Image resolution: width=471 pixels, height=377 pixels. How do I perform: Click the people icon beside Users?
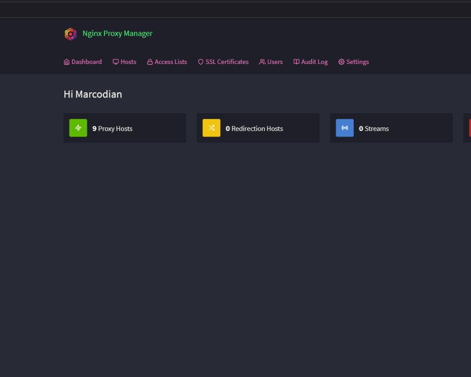[262, 62]
